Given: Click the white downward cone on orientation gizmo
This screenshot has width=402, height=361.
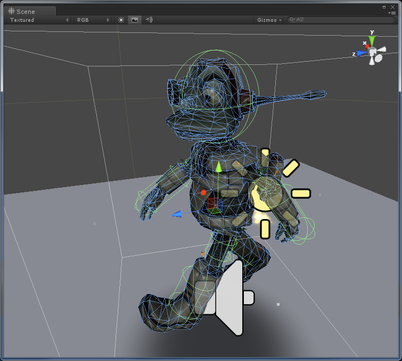Looking at the screenshot, I should [x=372, y=61].
